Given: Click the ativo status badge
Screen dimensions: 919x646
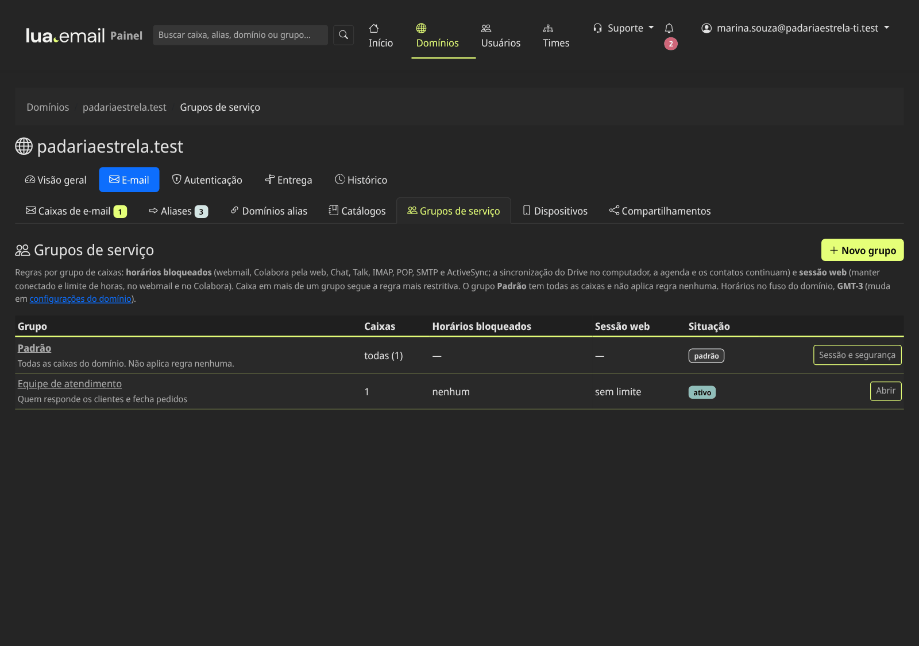Looking at the screenshot, I should [x=702, y=392].
